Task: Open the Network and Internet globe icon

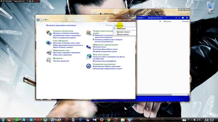Action: click(x=49, y=43)
